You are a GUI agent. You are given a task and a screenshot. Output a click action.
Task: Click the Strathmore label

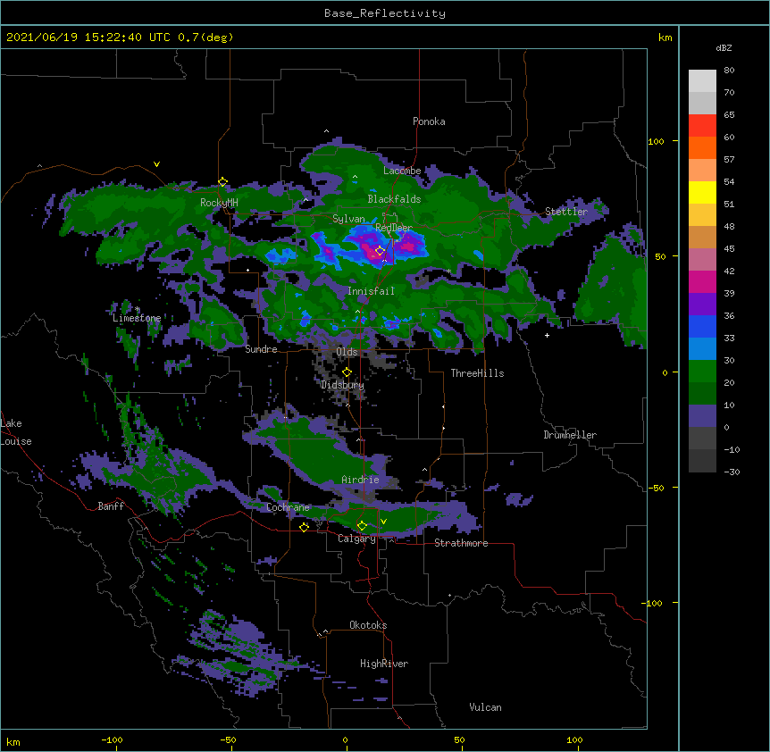(x=461, y=543)
